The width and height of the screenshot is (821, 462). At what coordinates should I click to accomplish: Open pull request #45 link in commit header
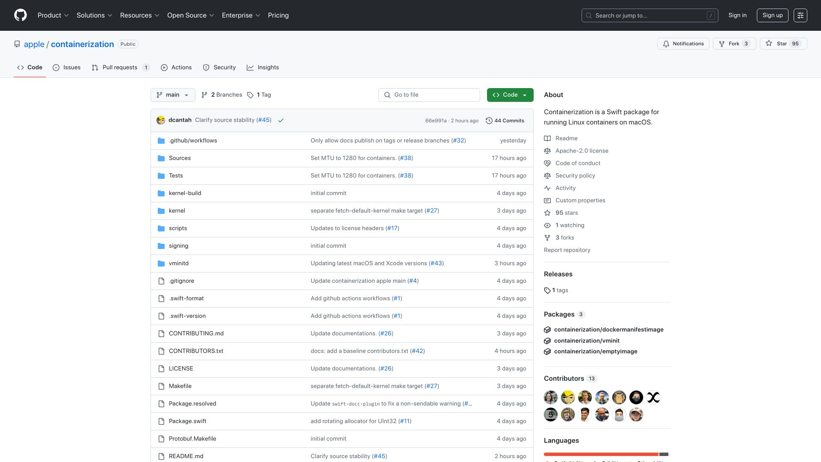coord(264,120)
